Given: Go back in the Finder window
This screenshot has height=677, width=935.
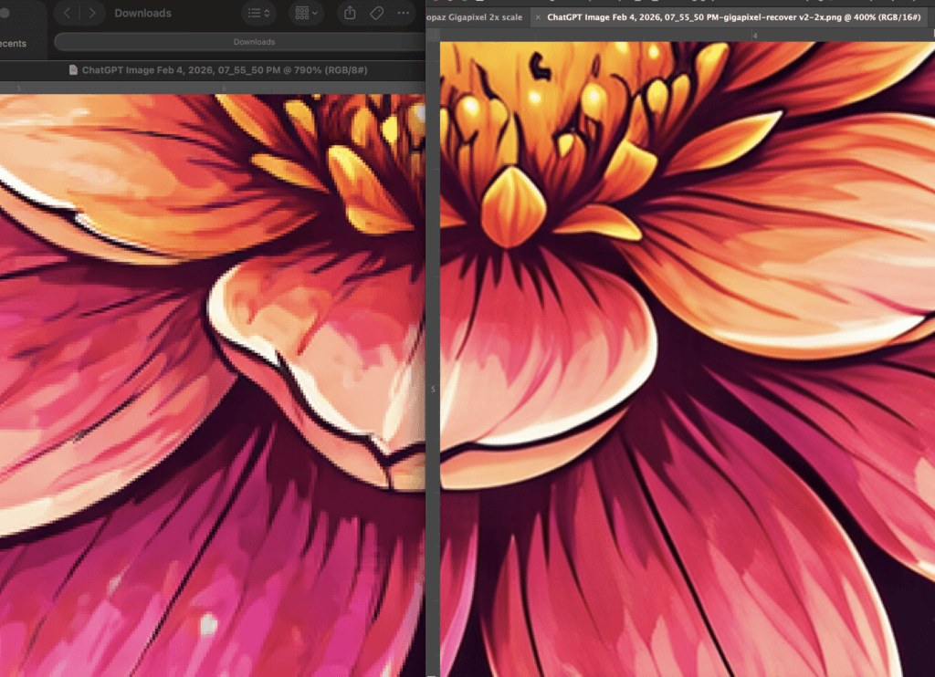Looking at the screenshot, I should point(68,13).
